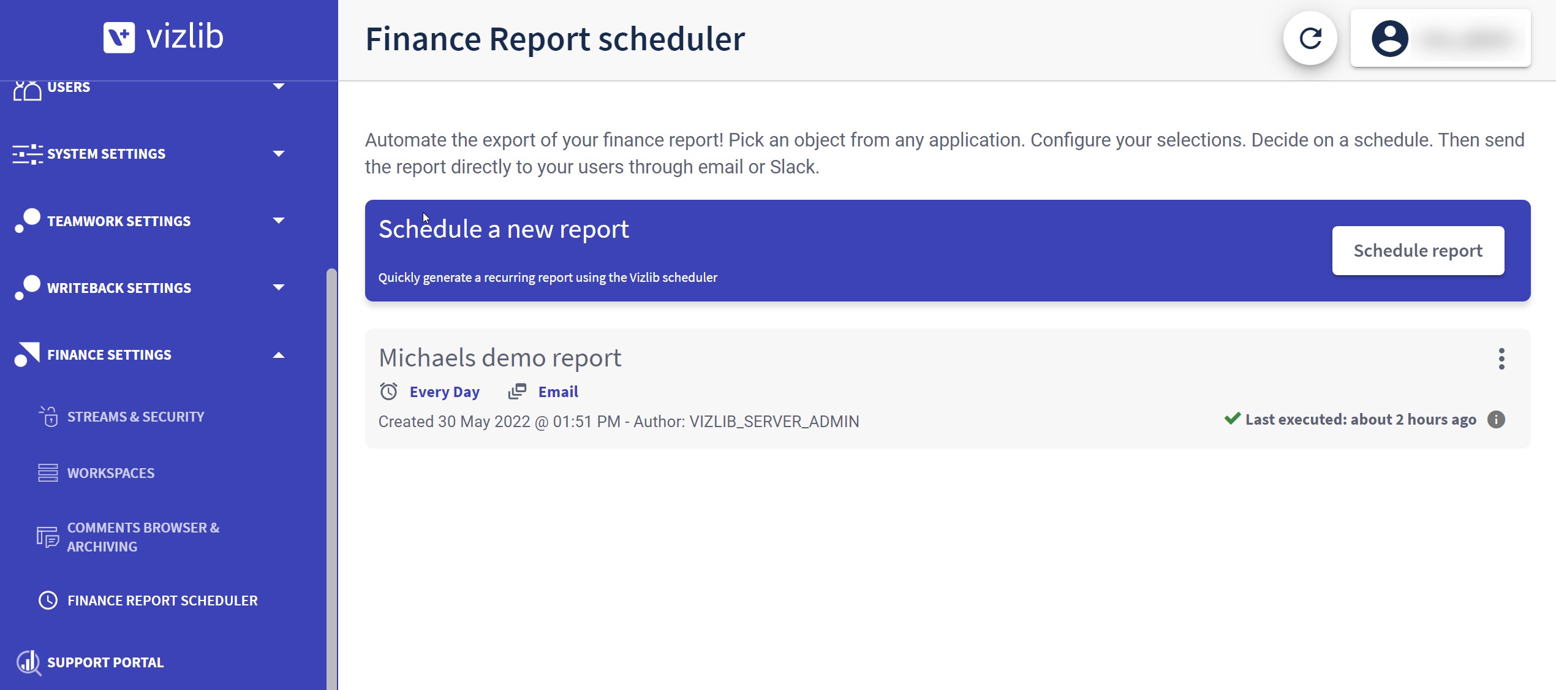This screenshot has width=1556, height=690.
Task: Click the Schedule report button
Action: point(1418,251)
